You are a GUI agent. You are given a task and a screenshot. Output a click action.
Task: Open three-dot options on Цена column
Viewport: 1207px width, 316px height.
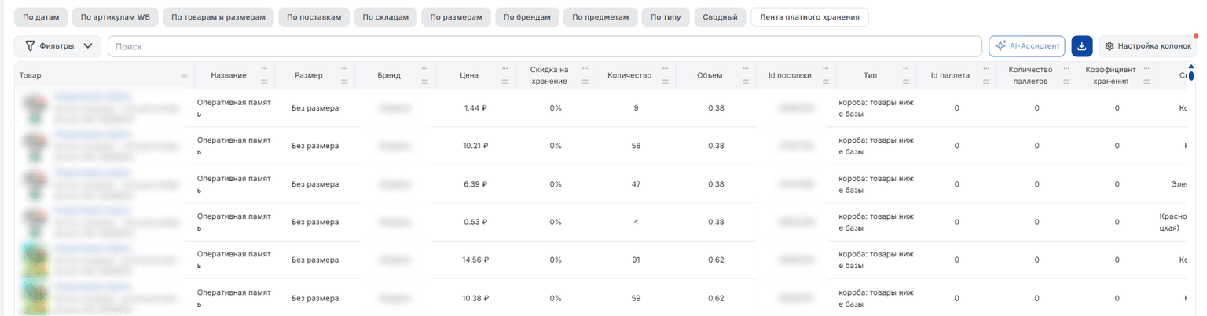click(x=504, y=68)
